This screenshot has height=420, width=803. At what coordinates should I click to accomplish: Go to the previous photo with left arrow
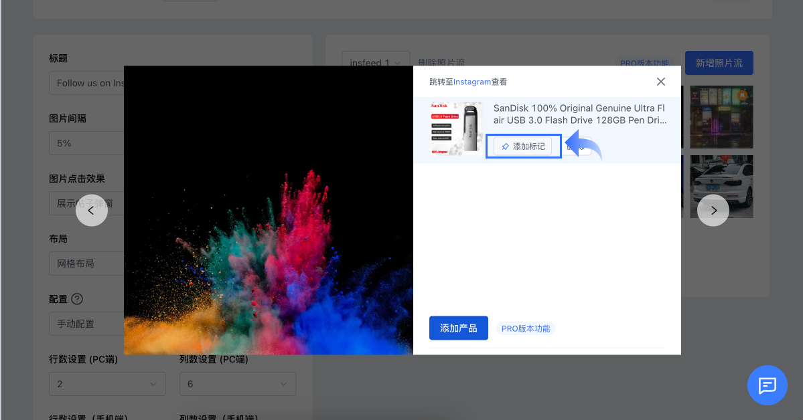click(92, 210)
